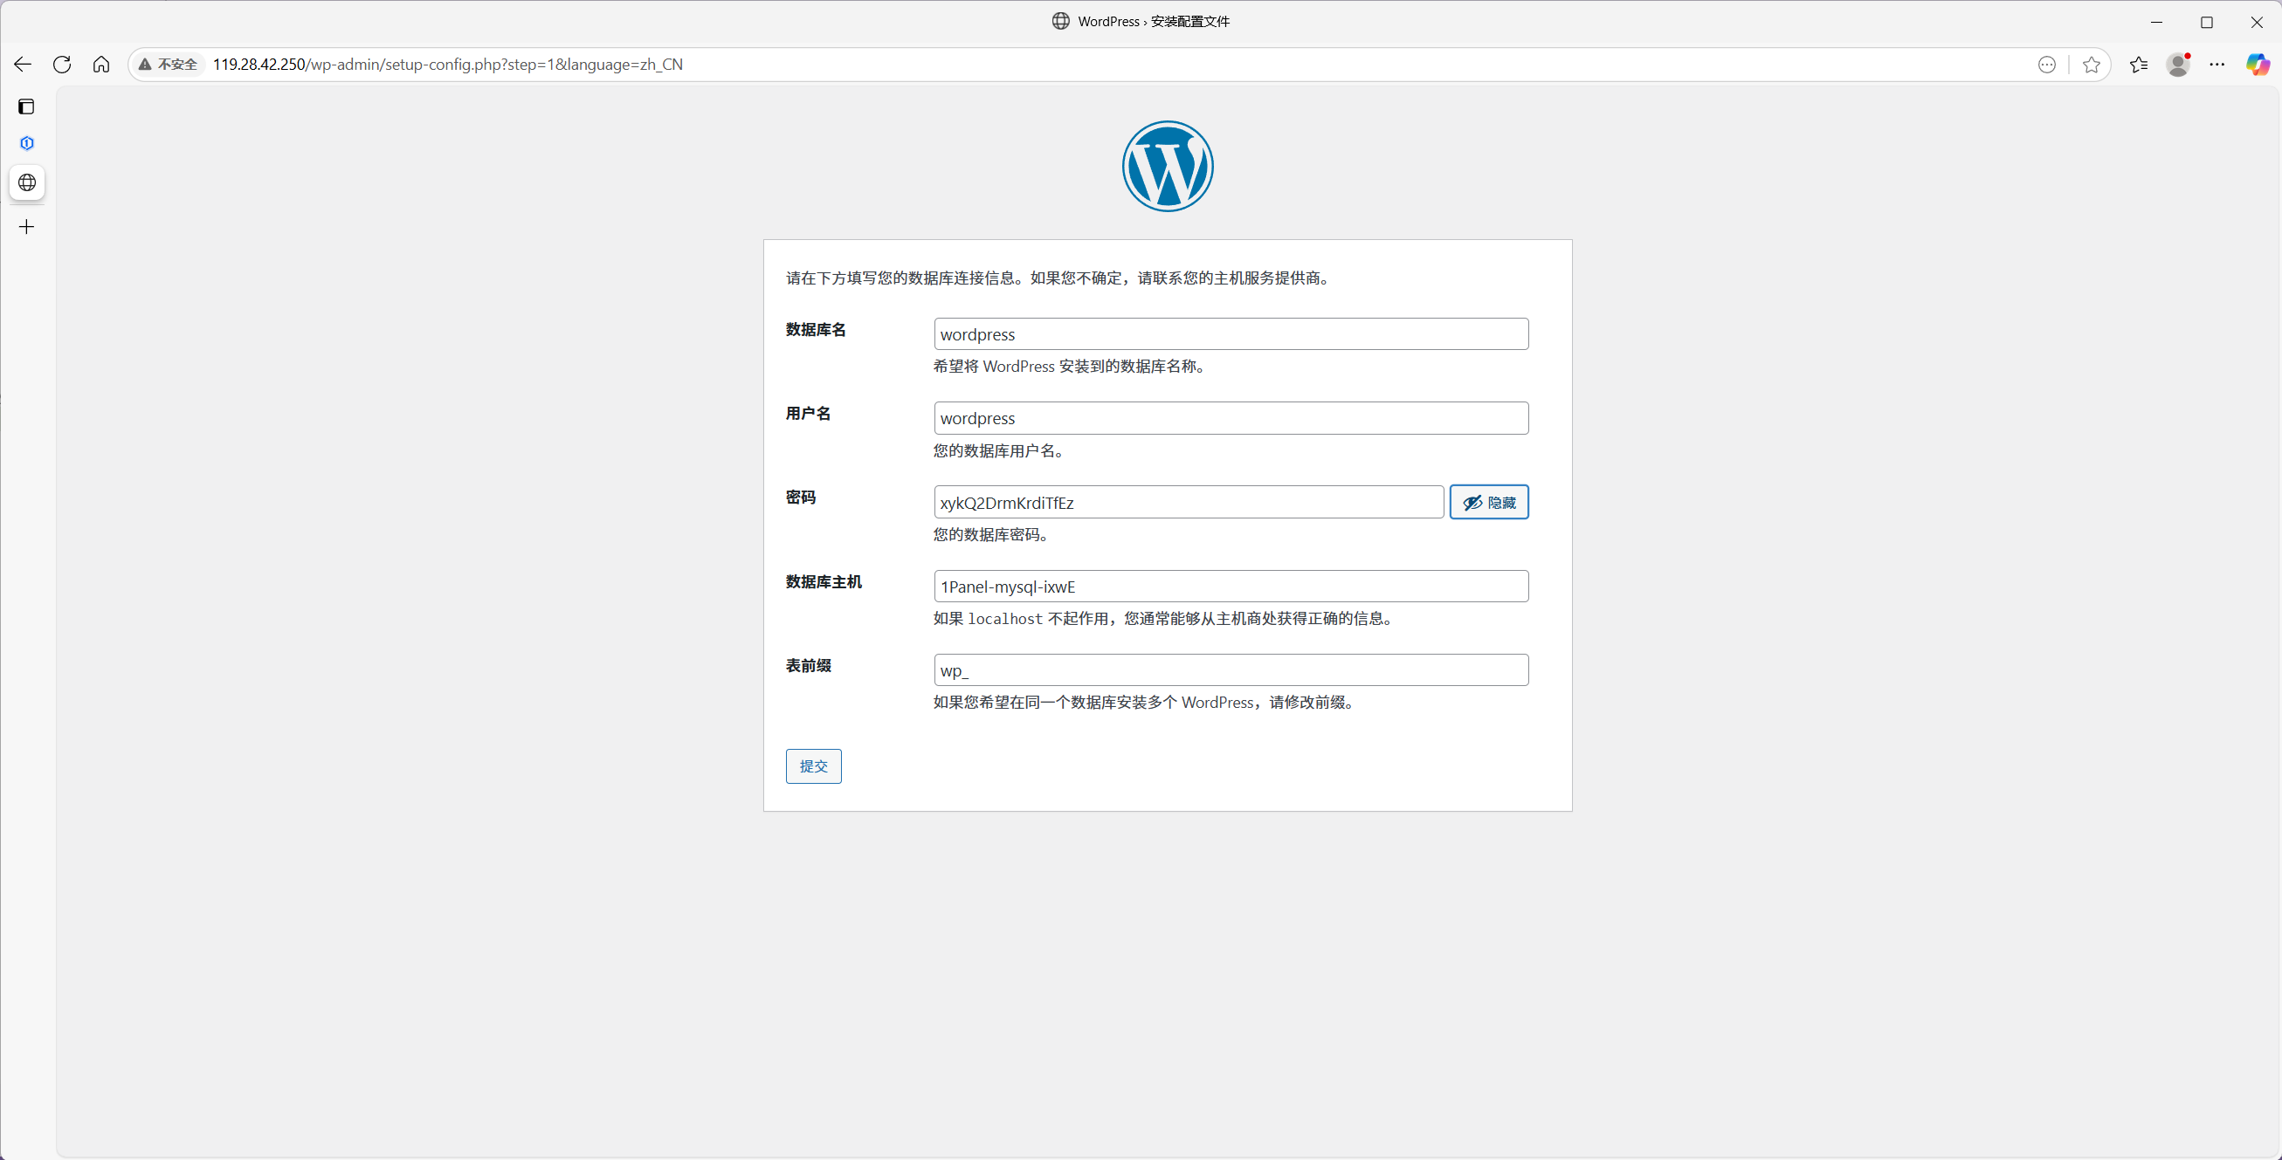Open the favorites list icon

click(x=2139, y=64)
